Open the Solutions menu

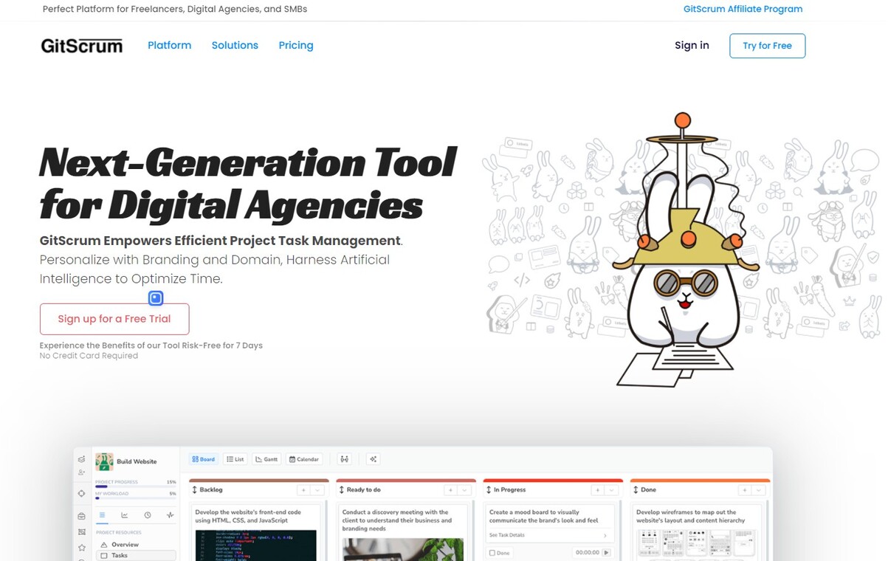235,46
